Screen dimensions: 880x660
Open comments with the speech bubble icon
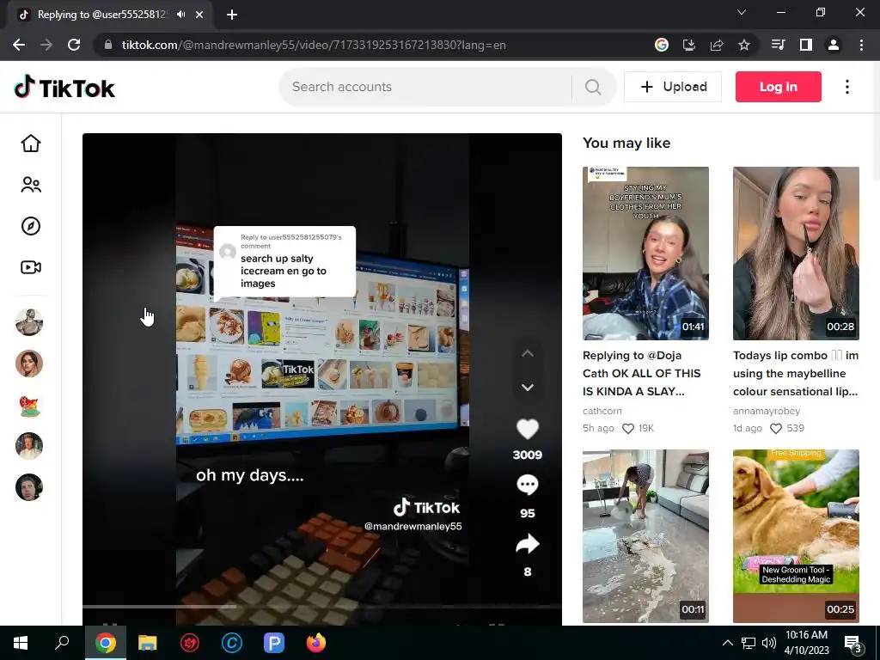click(x=528, y=485)
